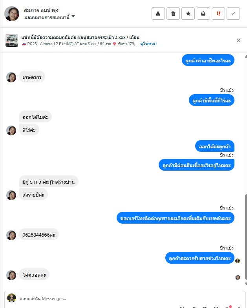The height and width of the screenshot is (308, 247).
Task: Click the contact name สมภาร ลบบำรุง
Action: tap(41, 10)
